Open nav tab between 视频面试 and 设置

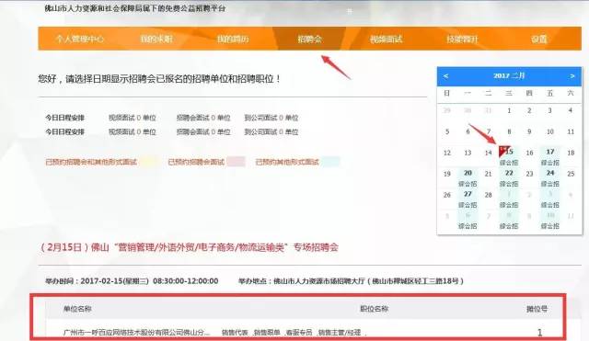462,39
